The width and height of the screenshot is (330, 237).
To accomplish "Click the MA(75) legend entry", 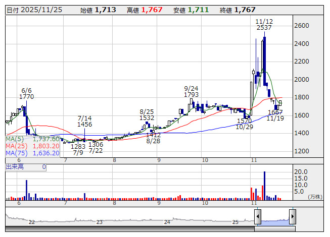I will click(x=33, y=153).
